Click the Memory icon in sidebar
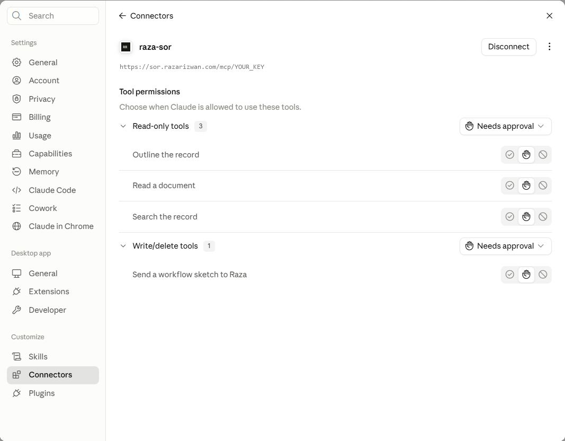The height and width of the screenshot is (441, 565). [x=16, y=172]
